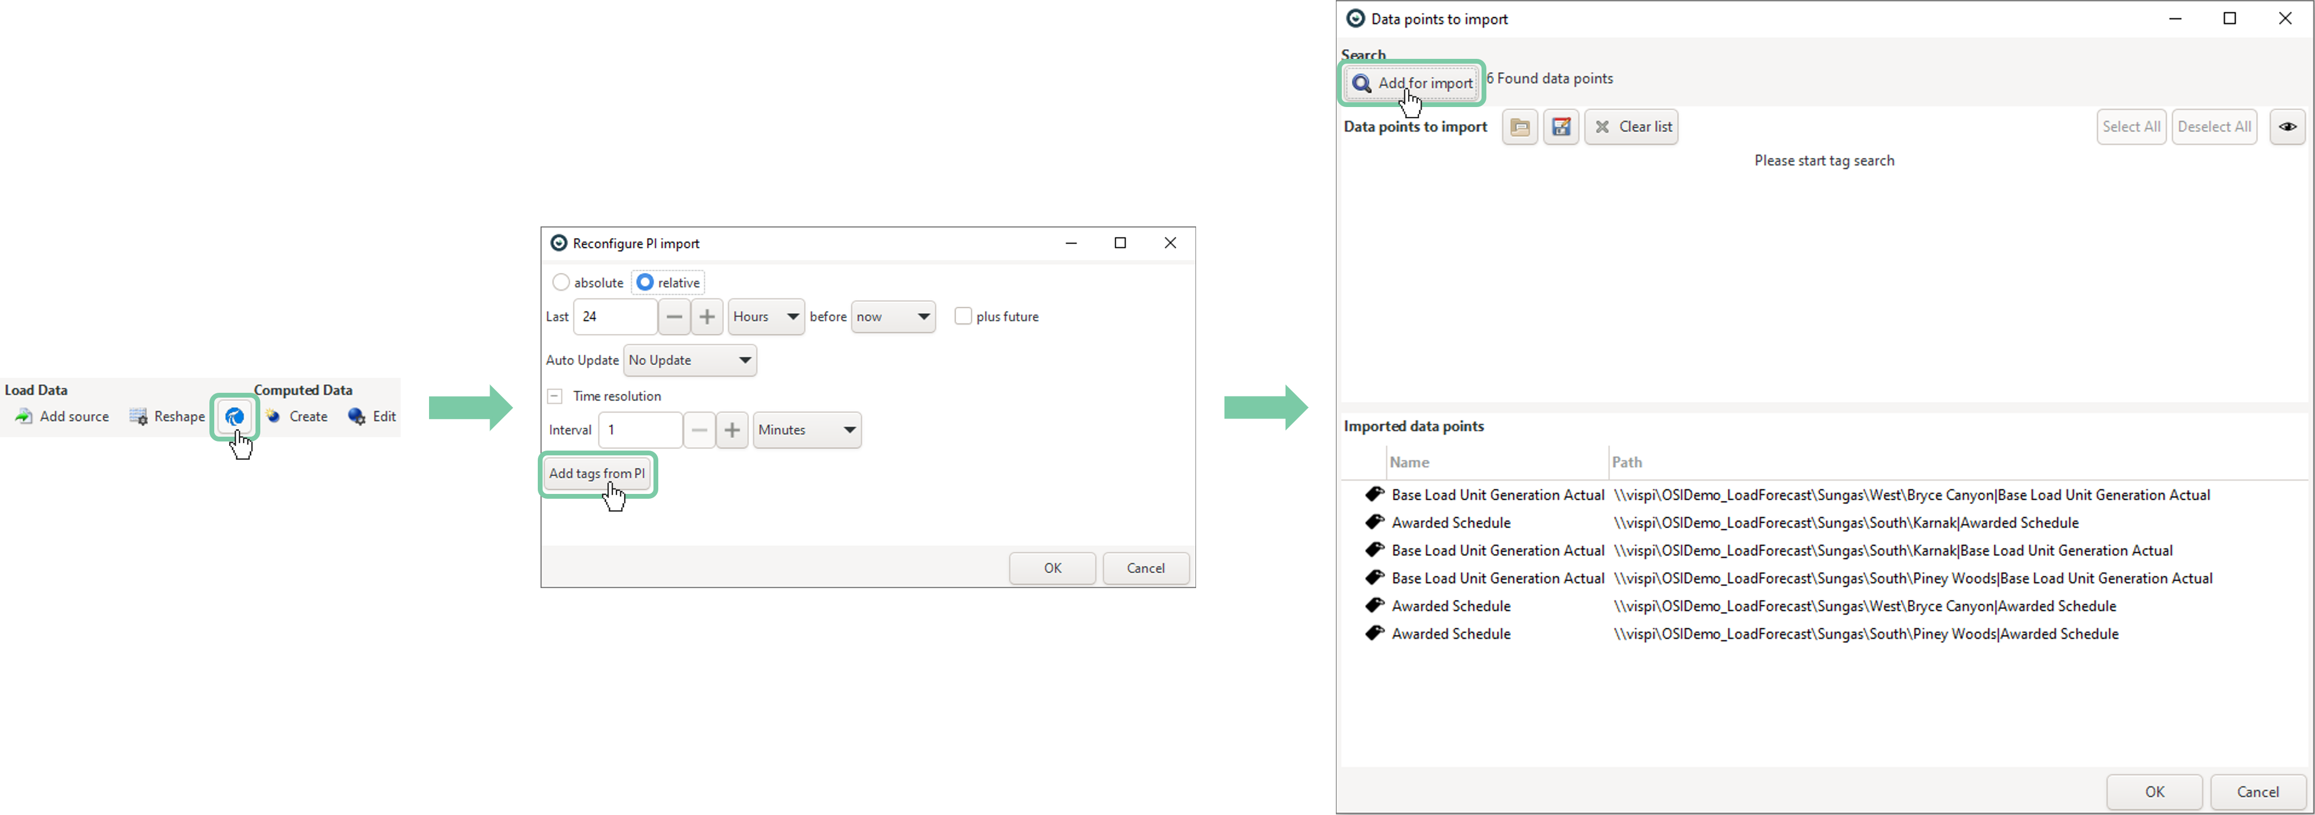This screenshot has height=815, width=2315.
Task: Open the Minutes interval unit dropdown
Action: coord(807,431)
